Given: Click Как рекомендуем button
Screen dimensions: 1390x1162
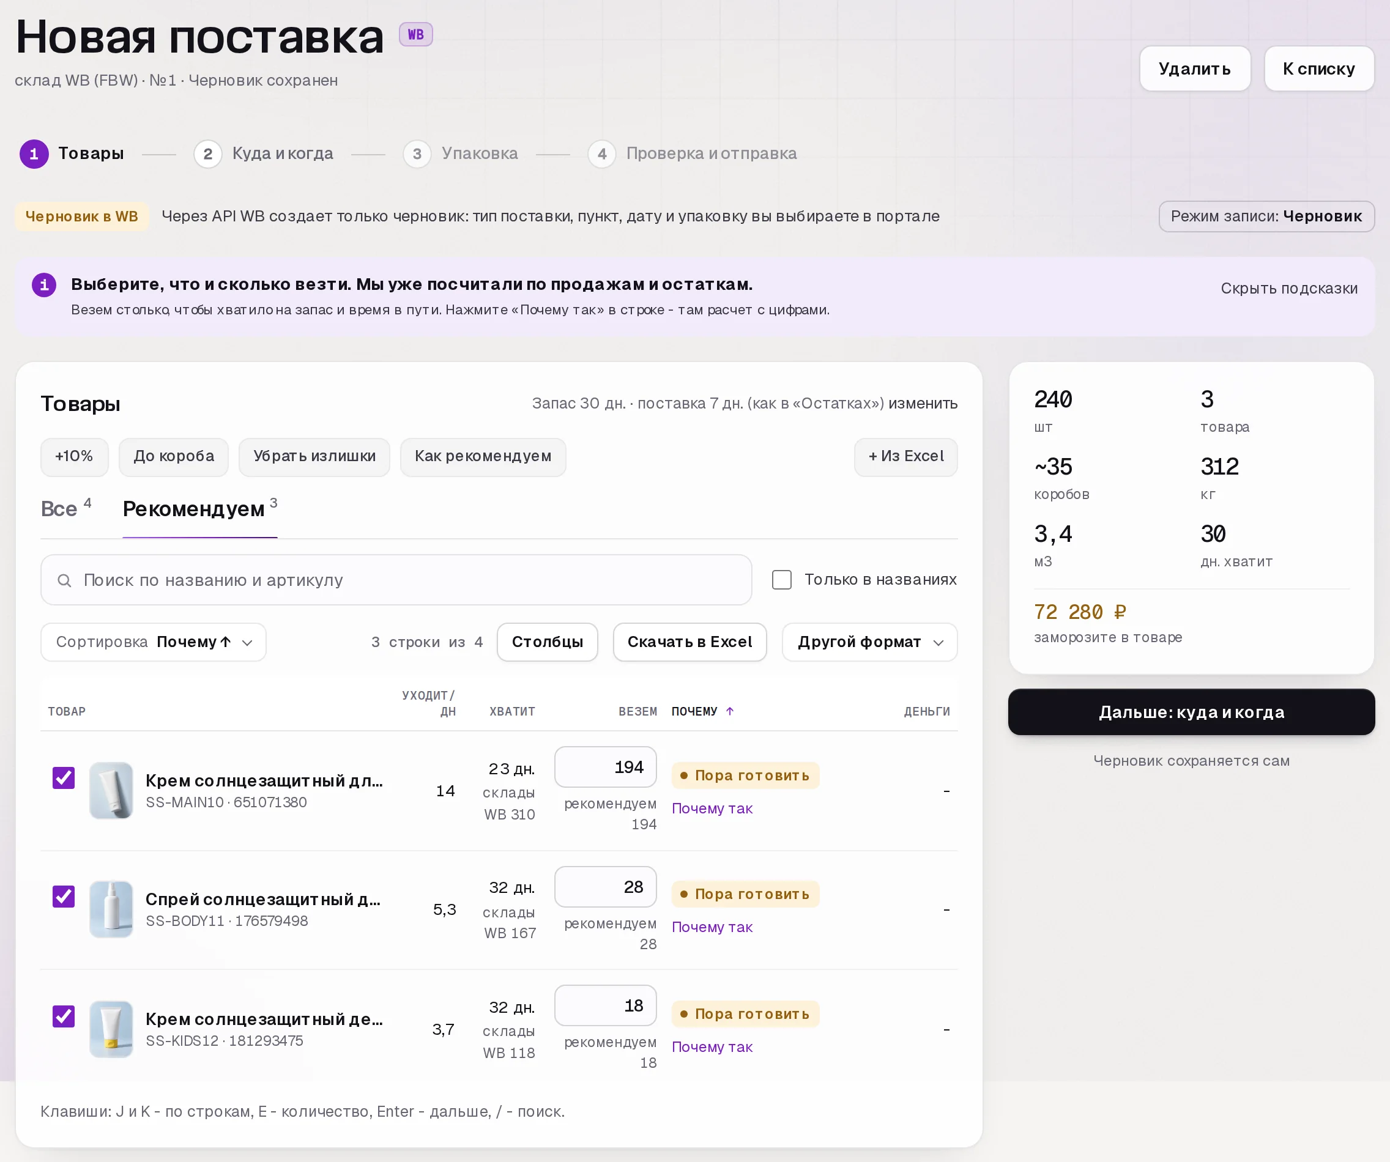Looking at the screenshot, I should [483, 457].
